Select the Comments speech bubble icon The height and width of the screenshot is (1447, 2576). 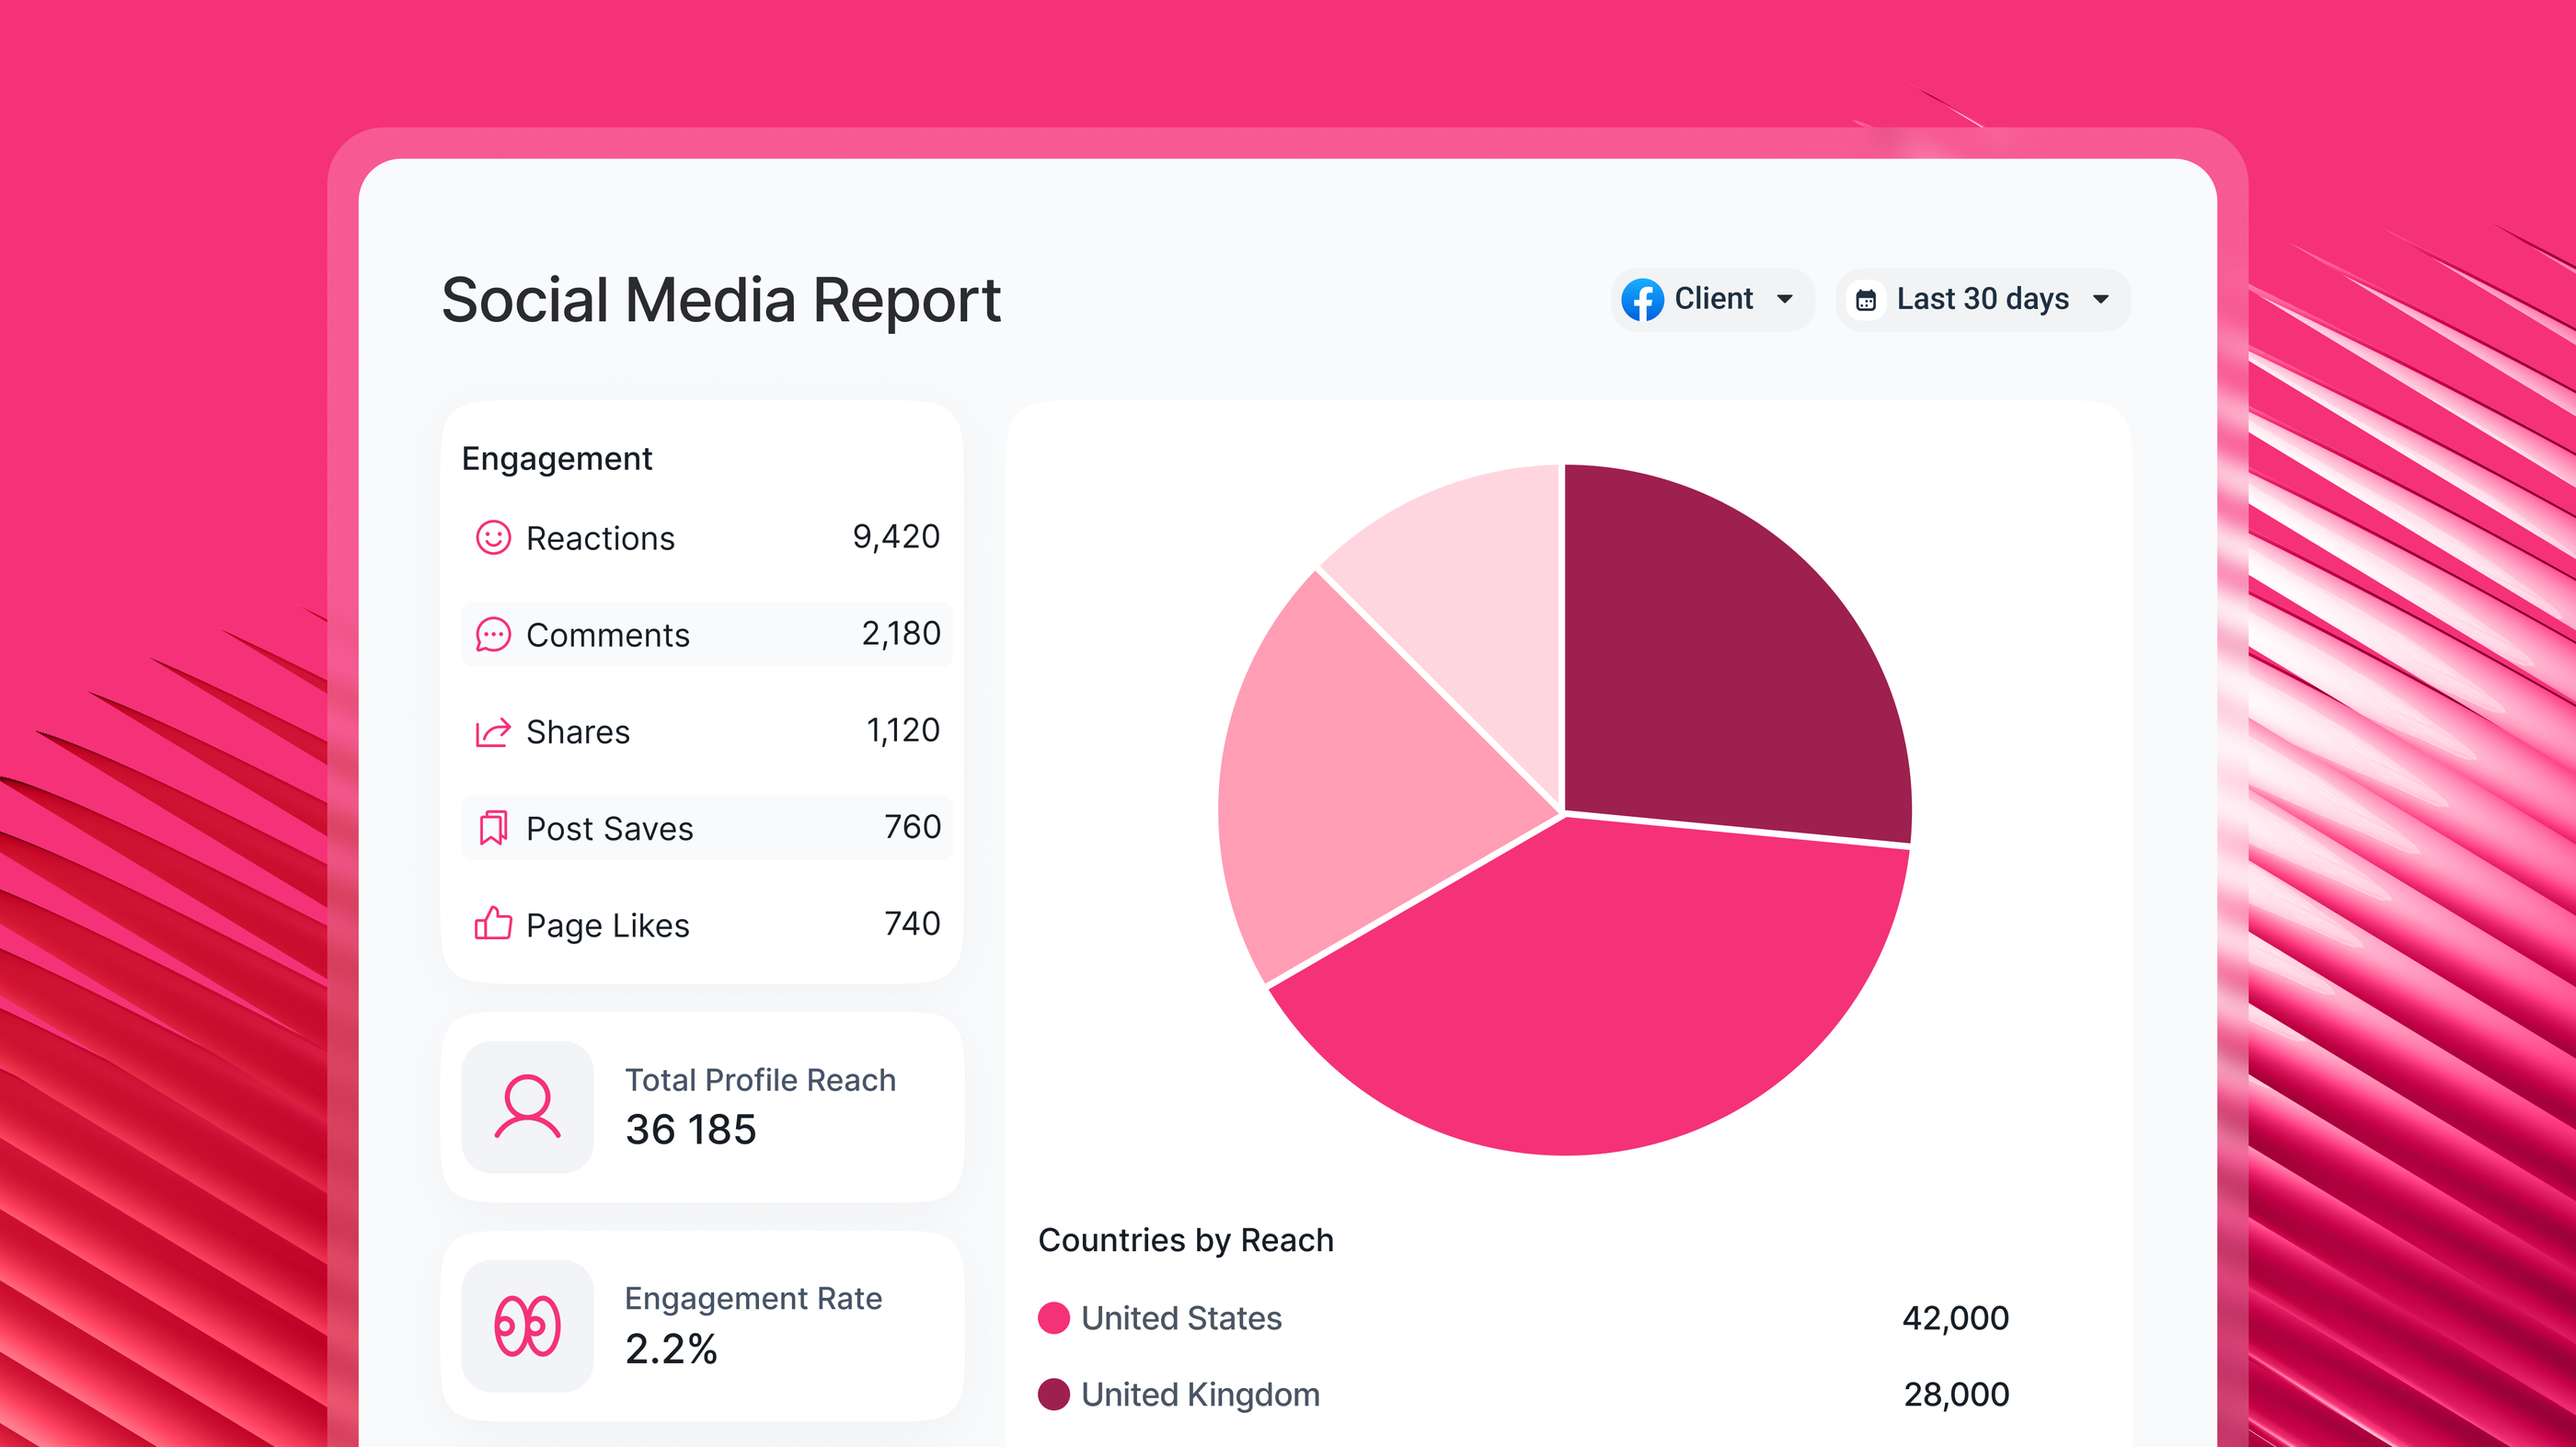[x=494, y=634]
